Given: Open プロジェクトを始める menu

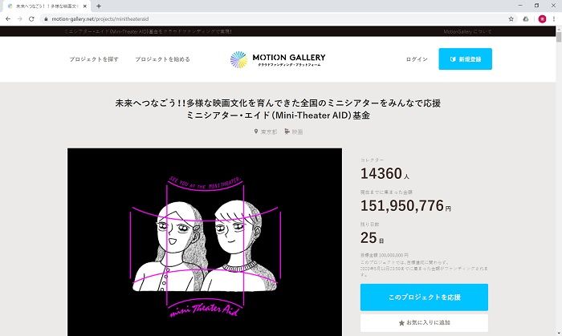Looking at the screenshot, I should tap(162, 59).
